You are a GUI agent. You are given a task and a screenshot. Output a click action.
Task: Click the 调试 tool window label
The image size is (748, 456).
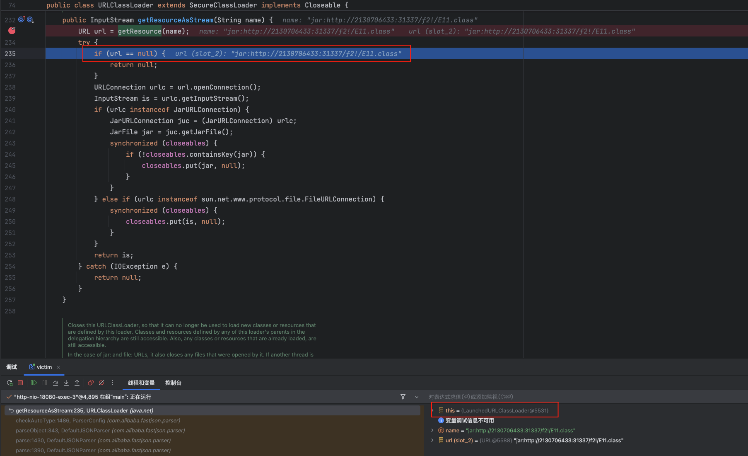[12, 367]
